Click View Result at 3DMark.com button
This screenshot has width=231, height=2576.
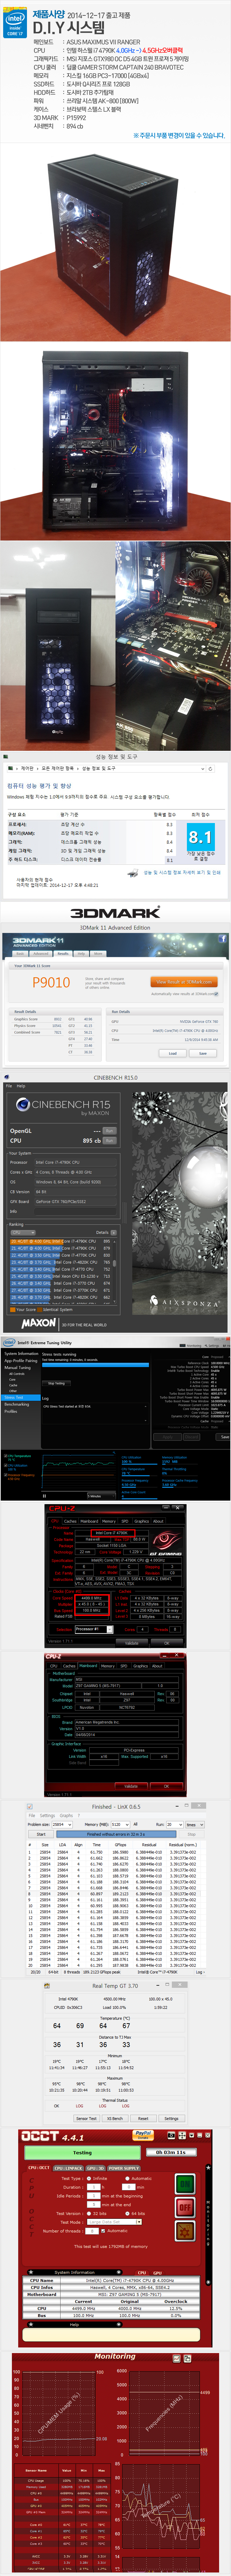[x=184, y=982]
